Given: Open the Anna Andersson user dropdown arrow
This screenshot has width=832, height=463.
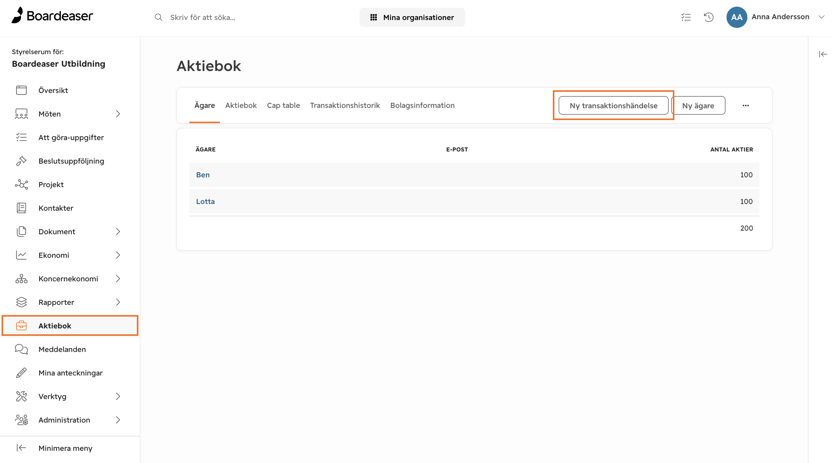Looking at the screenshot, I should (821, 17).
